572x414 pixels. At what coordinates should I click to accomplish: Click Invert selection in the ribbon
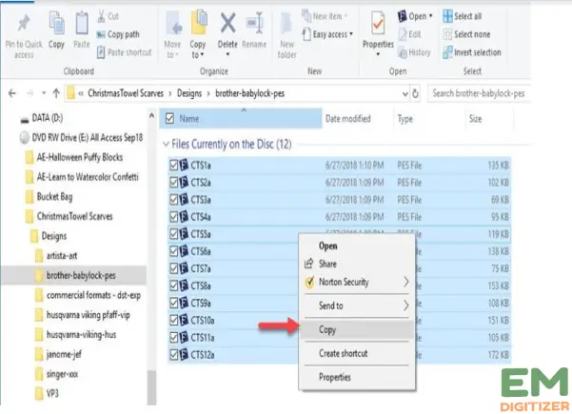coord(472,52)
